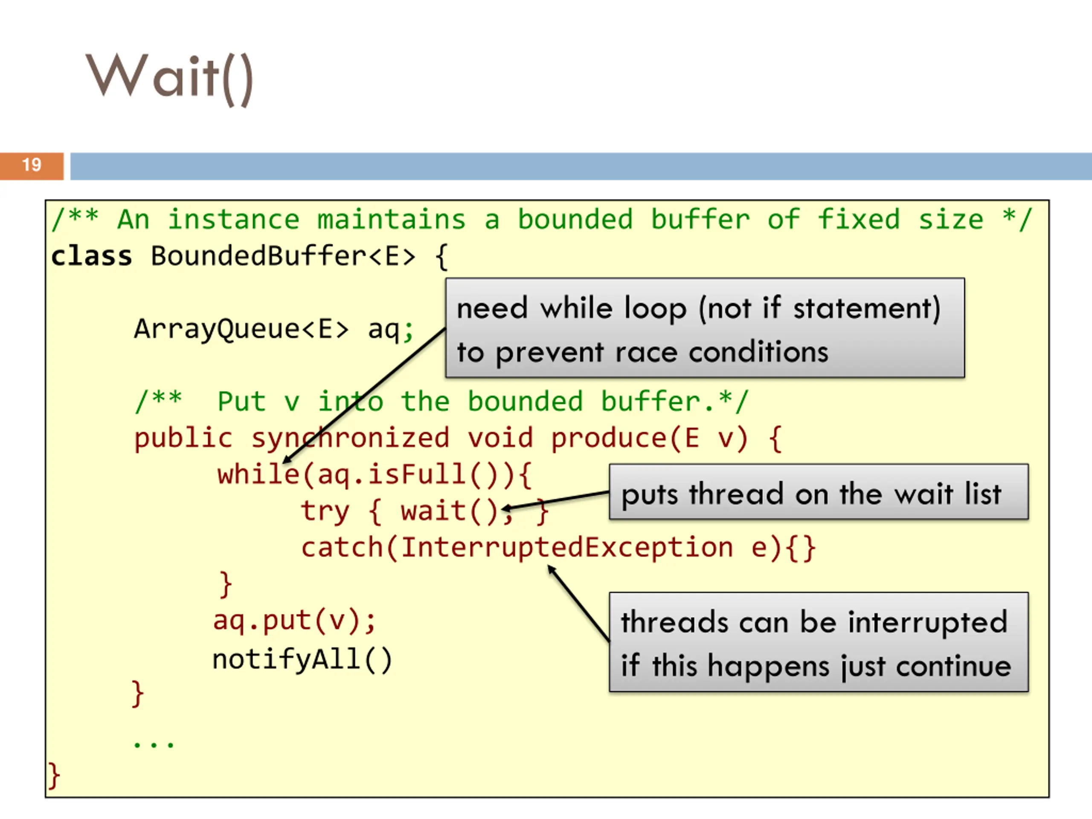This screenshot has width=1092, height=819.
Task: Click the "BoundedBuffer<E>" class name
Action: (x=283, y=256)
